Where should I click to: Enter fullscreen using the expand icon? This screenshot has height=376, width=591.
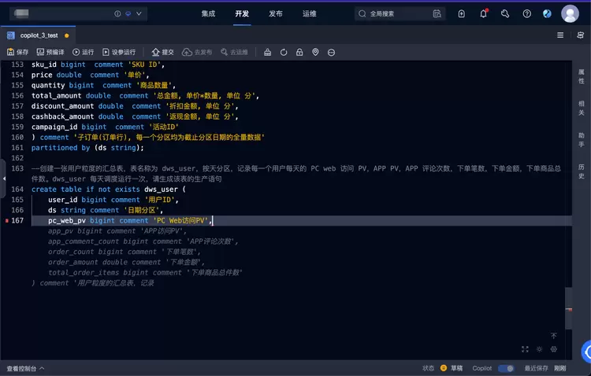526,348
